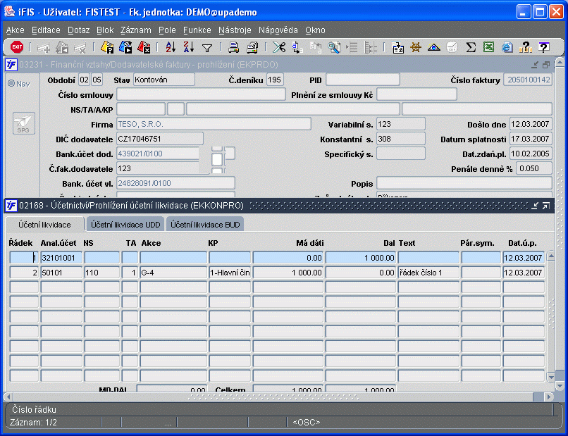Click the framed question mark help icon

543,47
